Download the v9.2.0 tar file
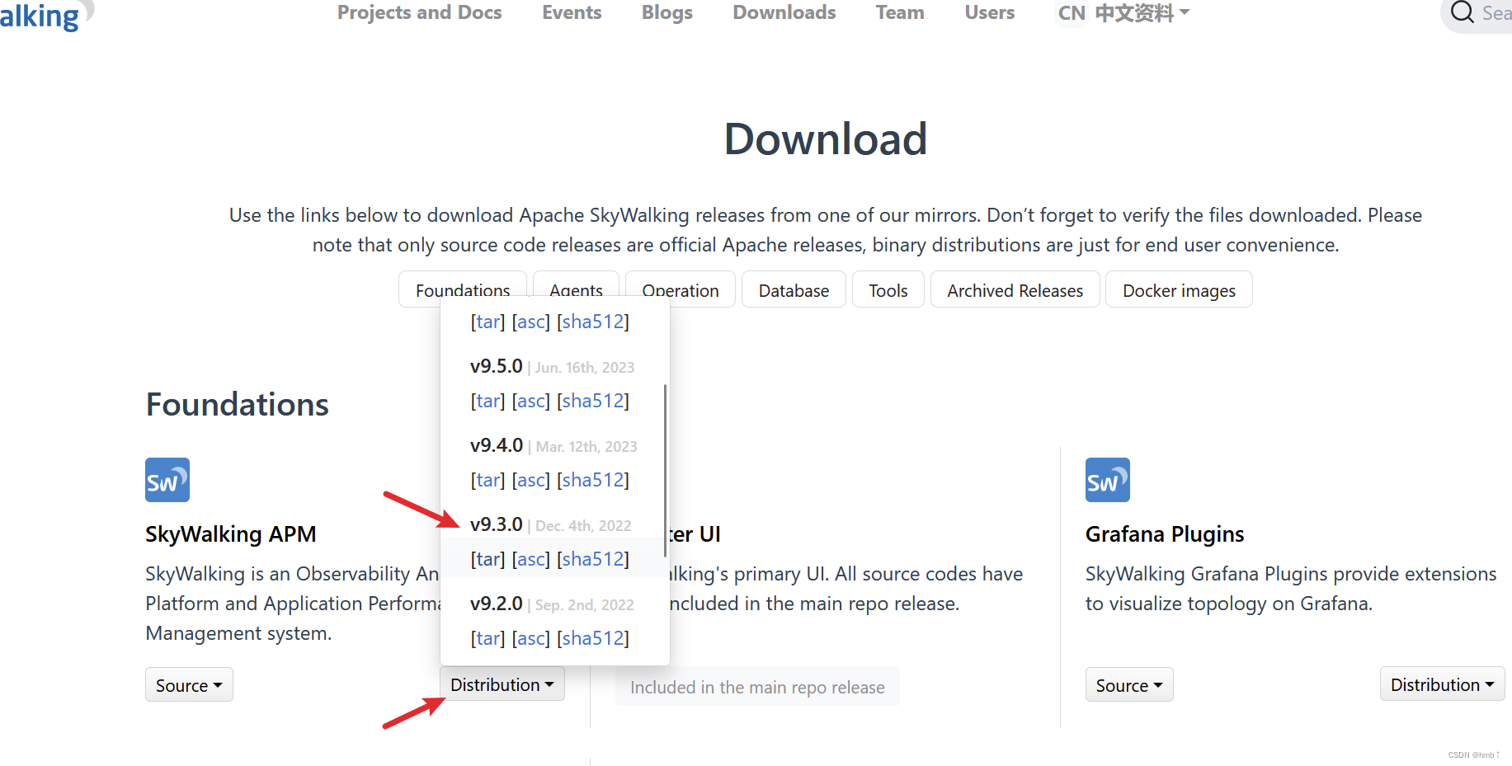The image size is (1512, 766). 488,638
